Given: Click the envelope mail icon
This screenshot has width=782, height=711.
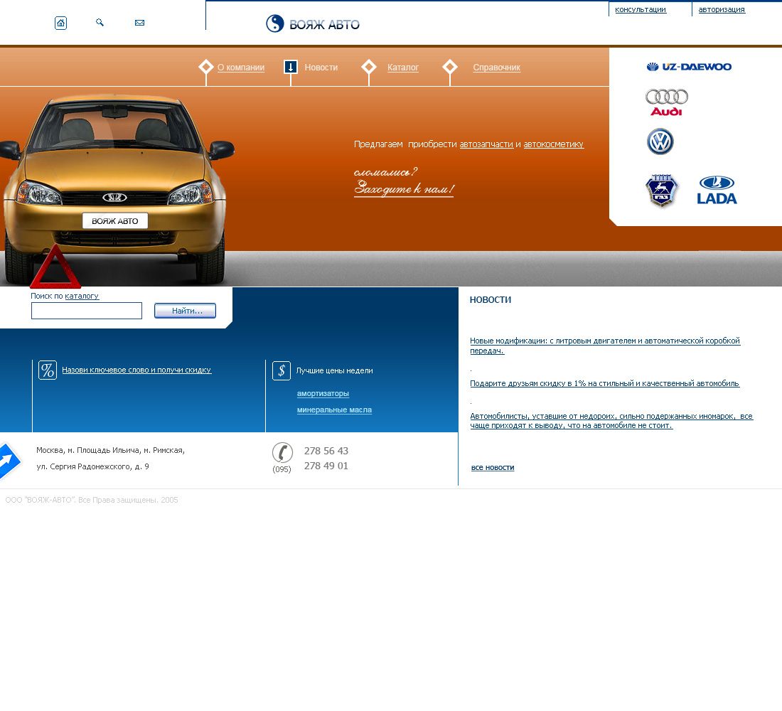Looking at the screenshot, I should click(x=139, y=23).
